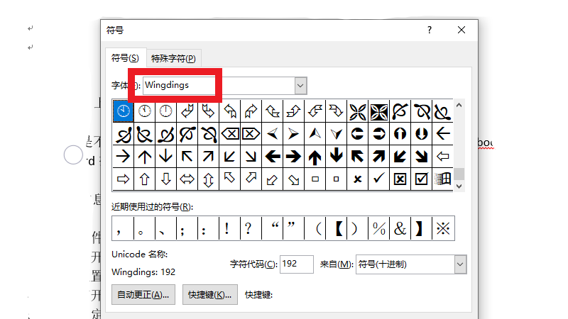The width and height of the screenshot is (568, 319).
Task: Pick the backspace-style delete-left symbol
Action: coord(230,133)
